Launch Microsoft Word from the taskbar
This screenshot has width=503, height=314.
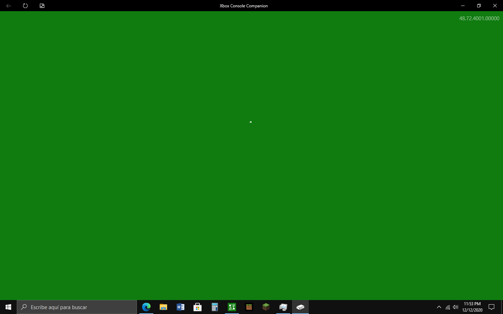pos(181,307)
